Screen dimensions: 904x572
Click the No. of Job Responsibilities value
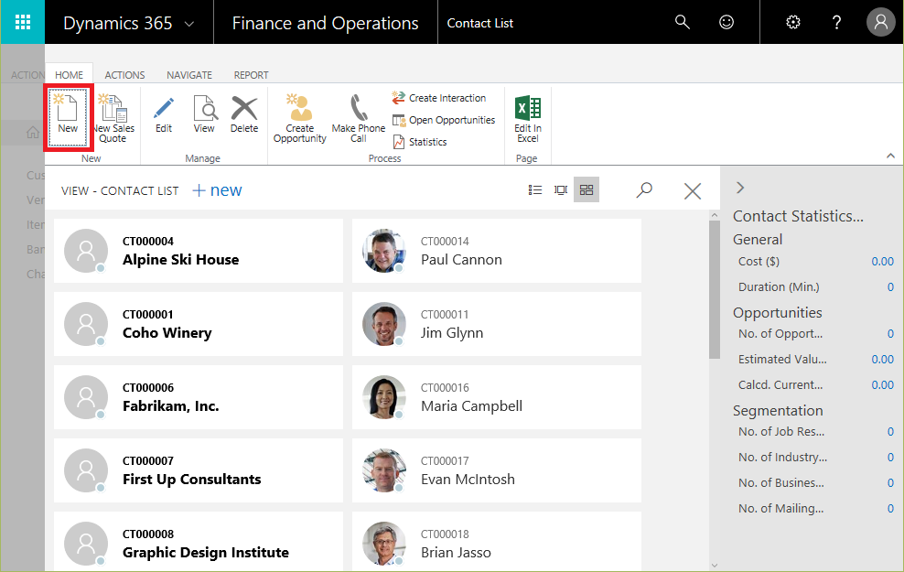pos(890,432)
